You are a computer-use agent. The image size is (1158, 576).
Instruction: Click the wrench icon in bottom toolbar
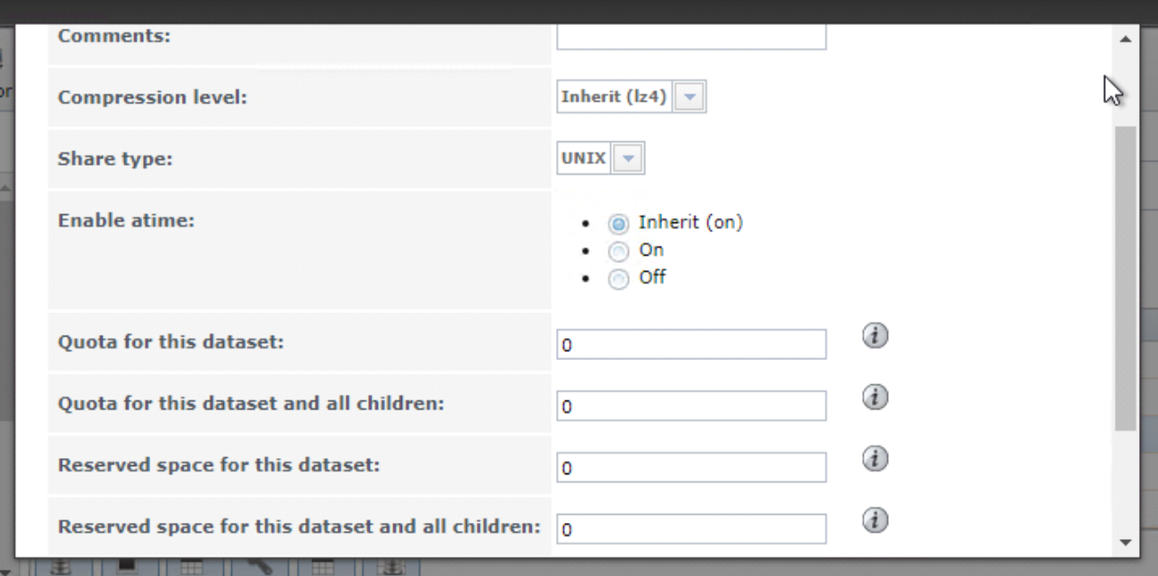259,567
